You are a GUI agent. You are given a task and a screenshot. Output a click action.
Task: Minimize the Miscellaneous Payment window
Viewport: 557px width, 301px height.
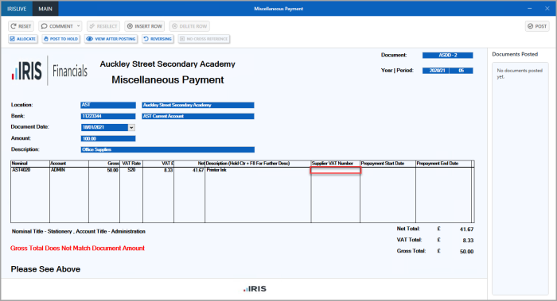click(530, 9)
